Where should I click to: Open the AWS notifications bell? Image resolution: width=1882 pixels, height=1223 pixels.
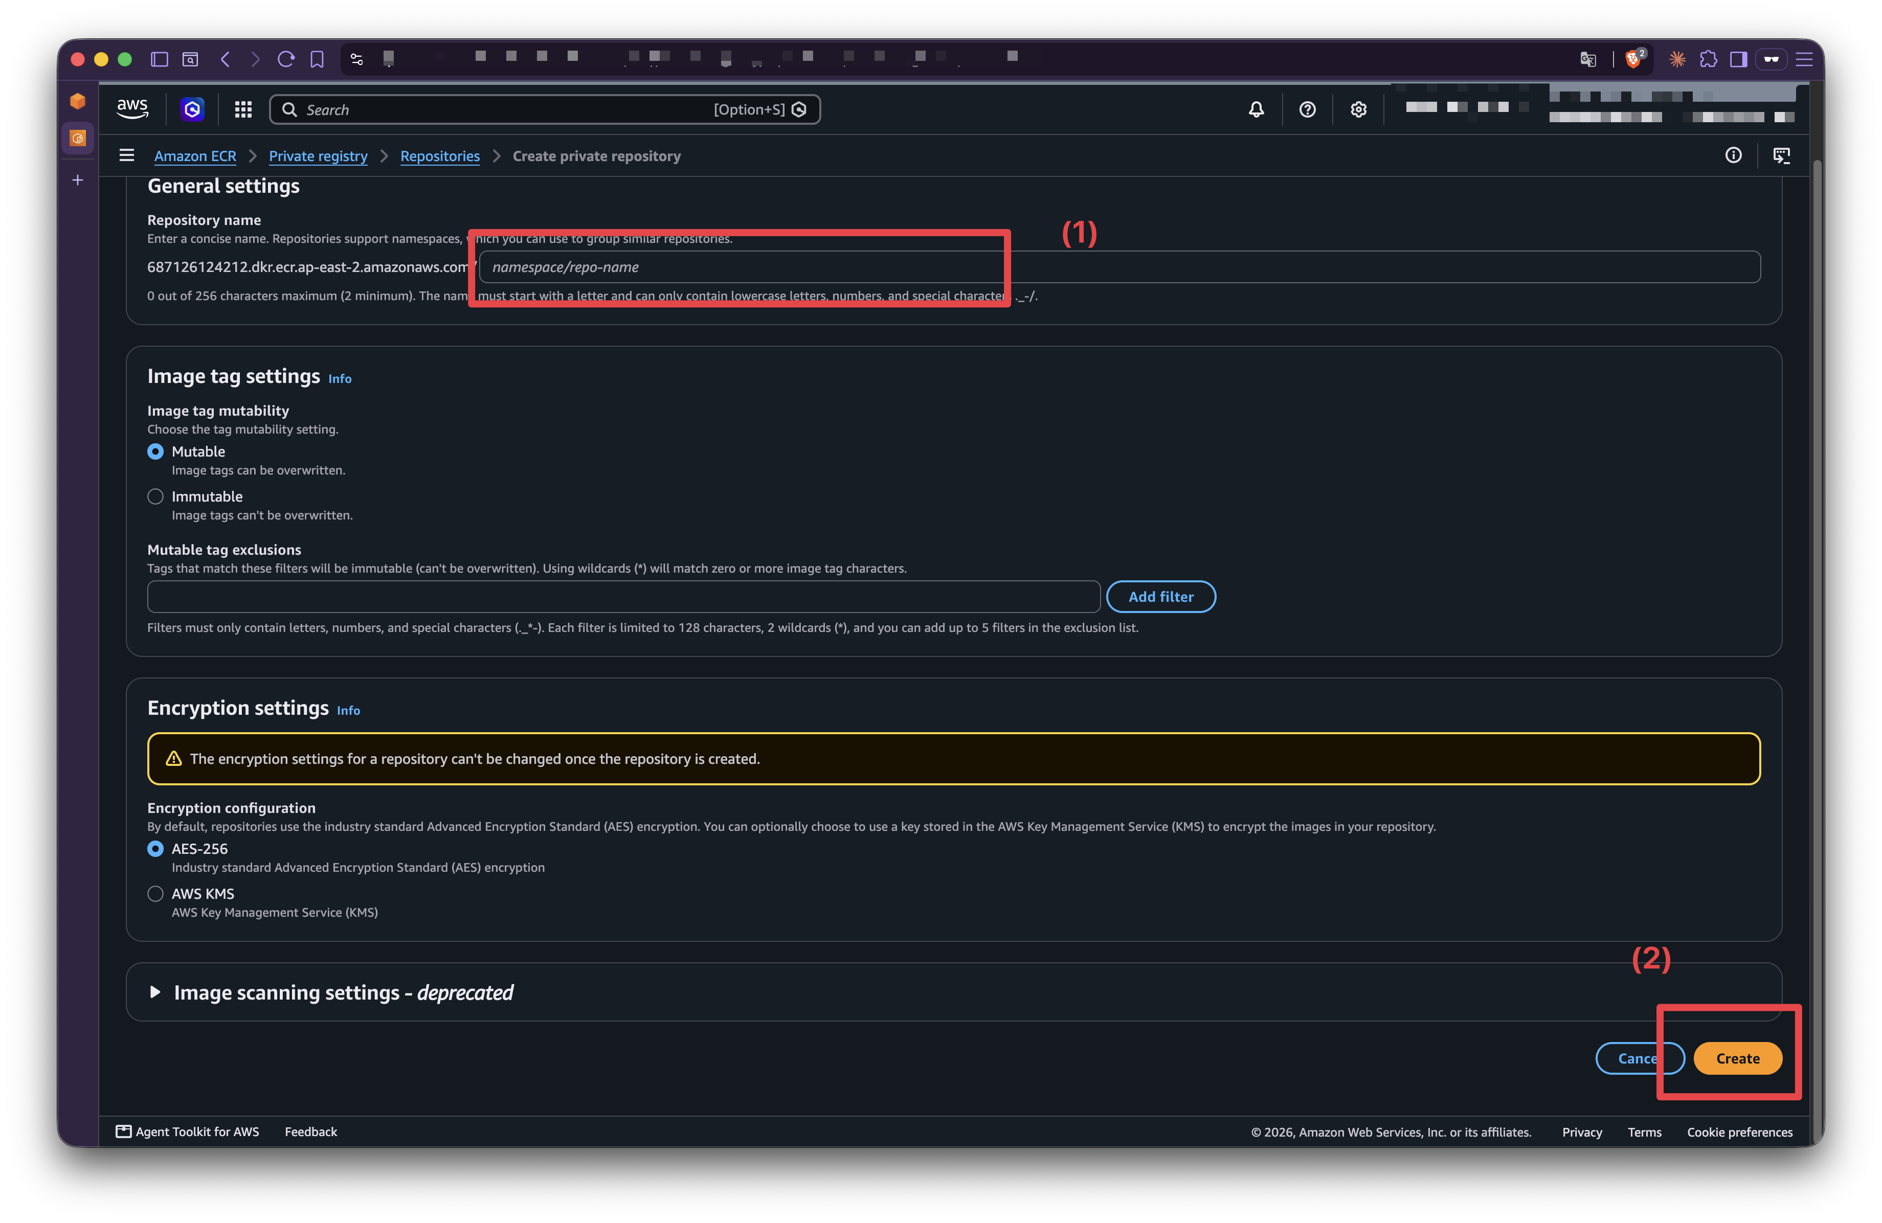tap(1256, 109)
